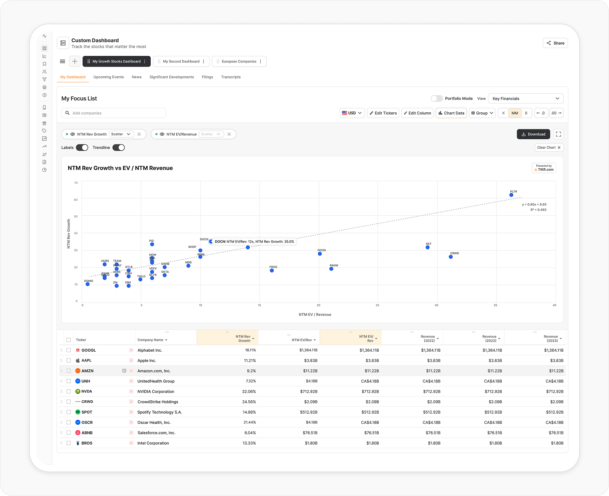The width and height of the screenshot is (609, 496).
Task: Open the grid dashboard sidebar icon
Action: click(x=45, y=48)
